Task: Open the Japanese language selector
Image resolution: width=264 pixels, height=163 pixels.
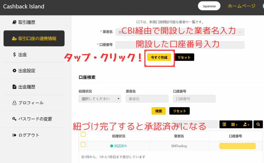Action: tap(209, 6)
